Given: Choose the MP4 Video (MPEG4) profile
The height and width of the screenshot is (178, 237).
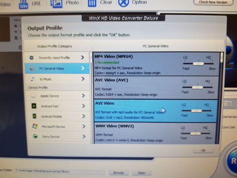Looking at the screenshot, I should 156,64.
